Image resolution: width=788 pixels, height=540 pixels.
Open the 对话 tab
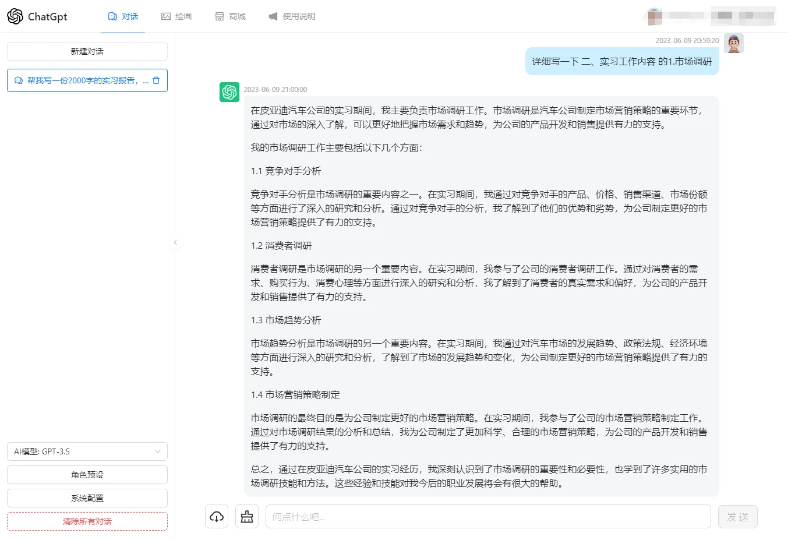(123, 16)
